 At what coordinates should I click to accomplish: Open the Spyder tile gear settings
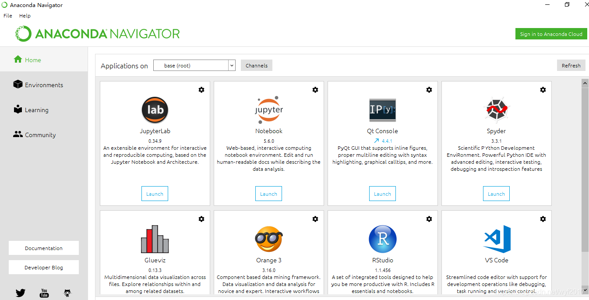click(543, 90)
